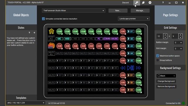This screenshot has width=188, height=106.
Task: Click the blue fast-forward icon
Action: (x=138, y=68)
